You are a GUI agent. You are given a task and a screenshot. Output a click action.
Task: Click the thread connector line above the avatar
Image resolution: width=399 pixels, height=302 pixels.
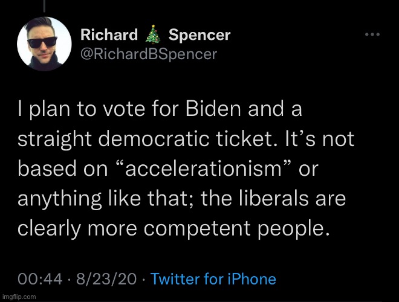pos(44,6)
